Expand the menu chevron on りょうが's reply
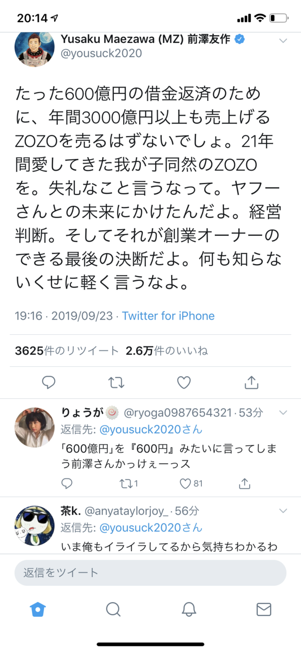Viewport: 301px width, 652px height. pyautogui.click(x=283, y=413)
